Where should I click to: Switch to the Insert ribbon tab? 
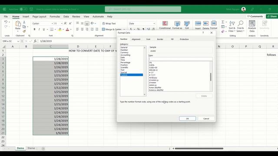pos(26,16)
